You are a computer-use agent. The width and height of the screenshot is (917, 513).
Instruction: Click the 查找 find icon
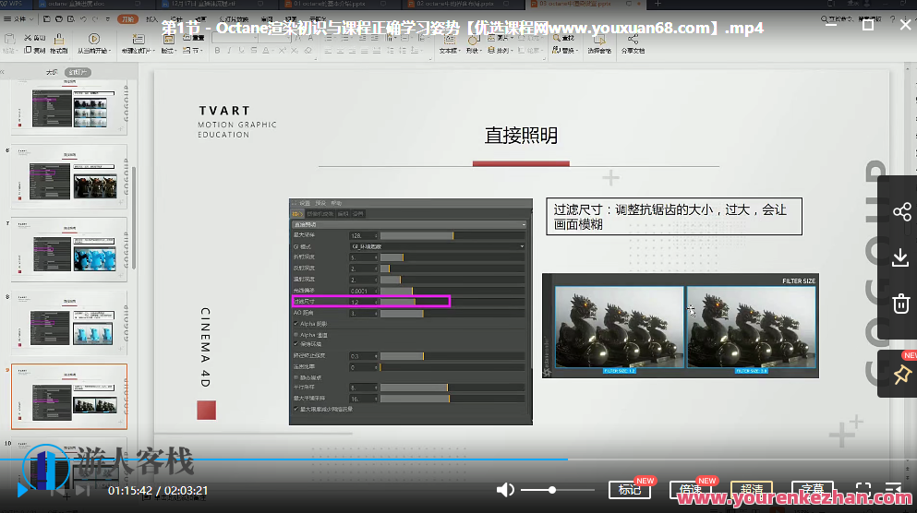click(x=563, y=38)
